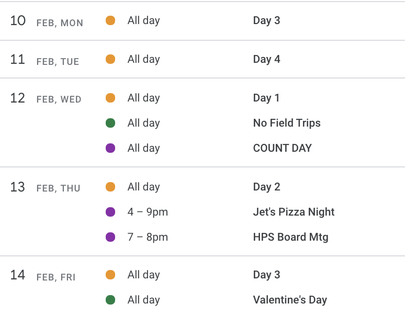Click the purple dot beside COUNT DAY
This screenshot has height=315, width=405.
coord(110,148)
